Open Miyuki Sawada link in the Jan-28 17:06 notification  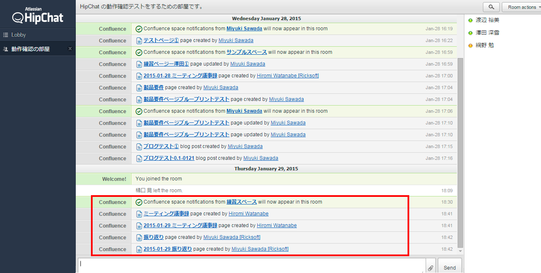pos(244,111)
